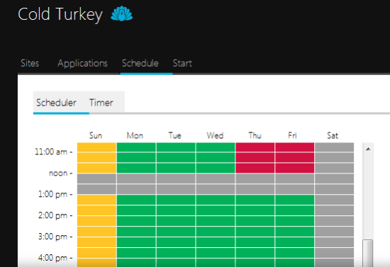Toggle Sunday's yellow 3:00 pm half-hour block
The image size is (390, 267).
pos(96,242)
